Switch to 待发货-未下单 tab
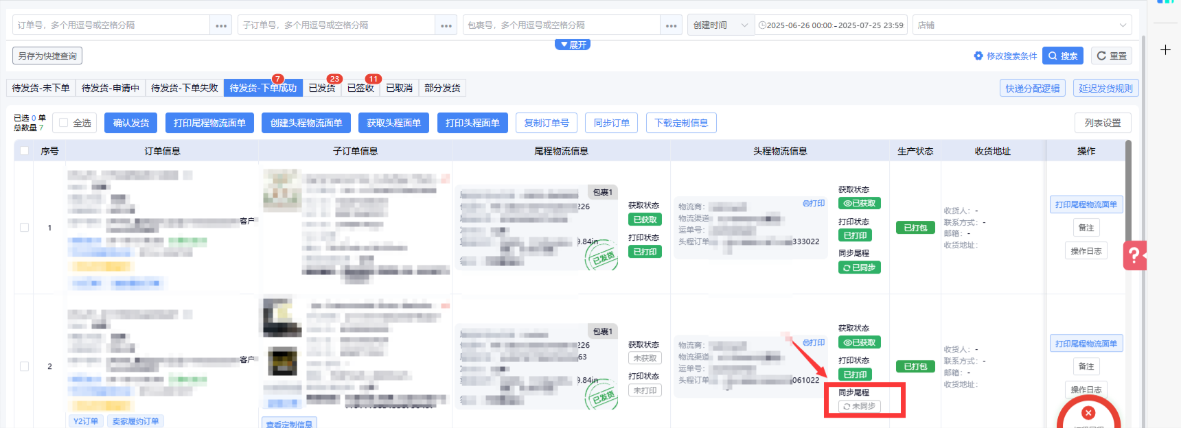The height and width of the screenshot is (428, 1181). 41,88
